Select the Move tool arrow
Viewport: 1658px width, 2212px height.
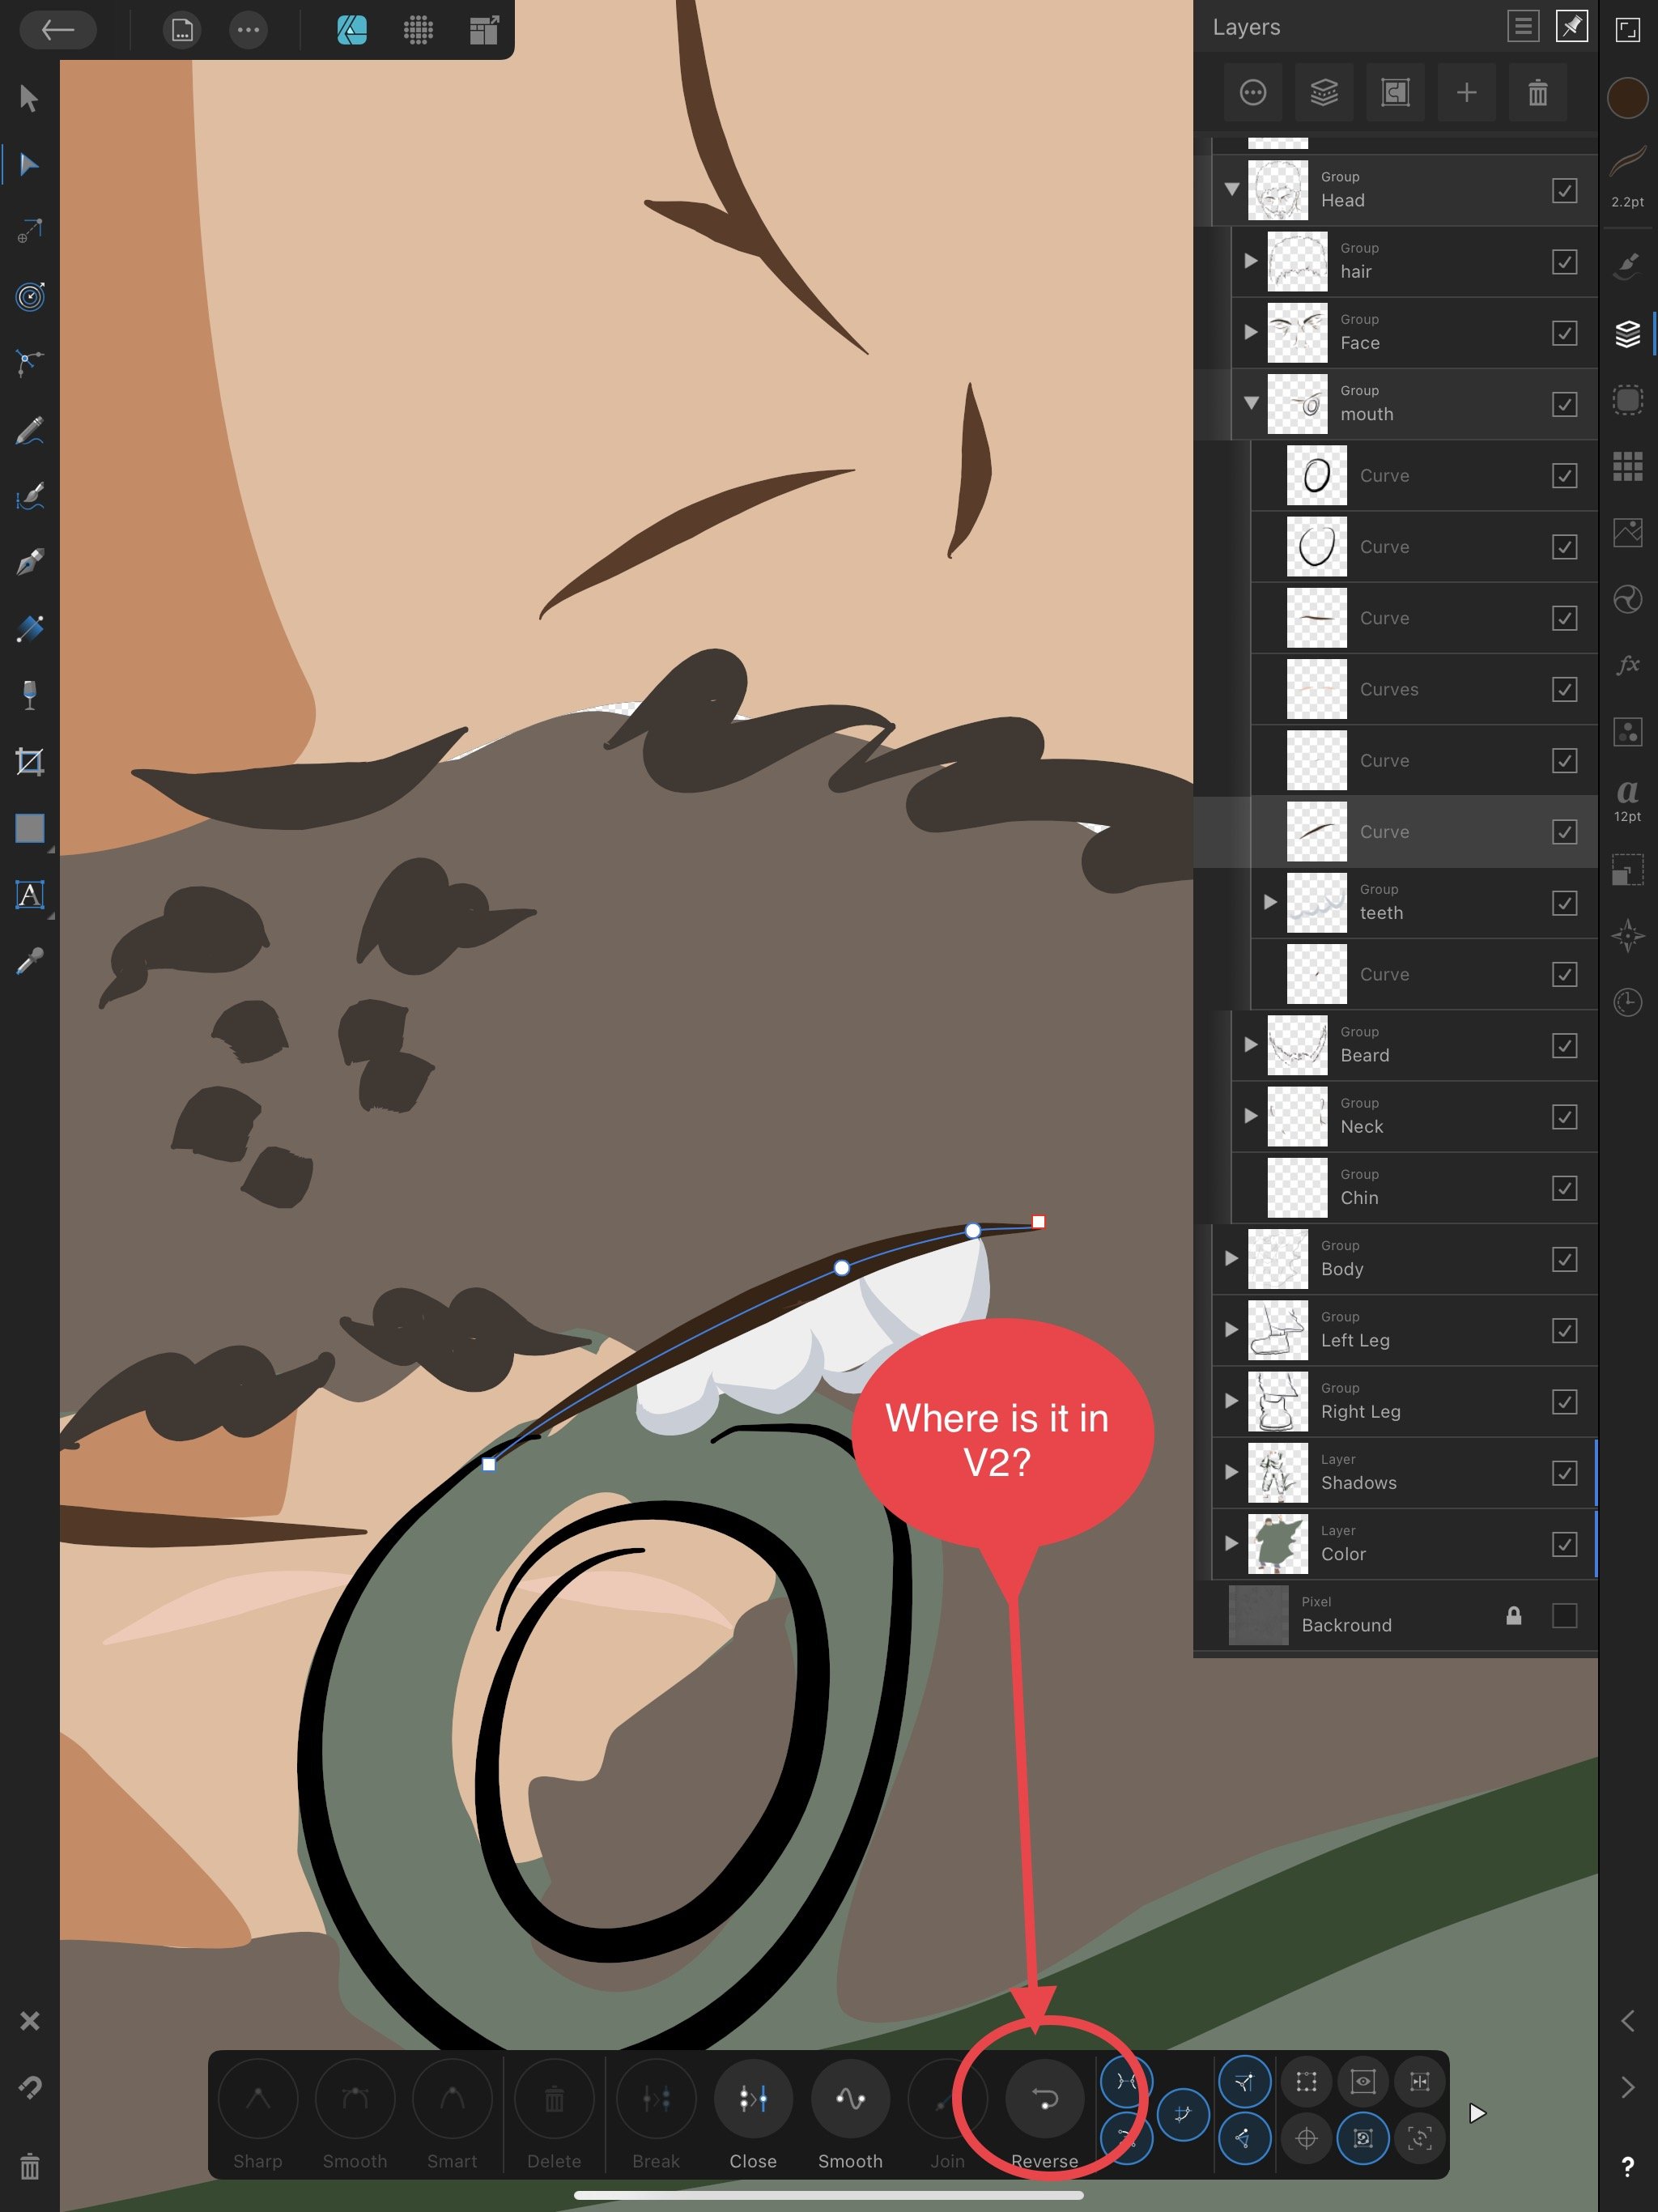29,98
